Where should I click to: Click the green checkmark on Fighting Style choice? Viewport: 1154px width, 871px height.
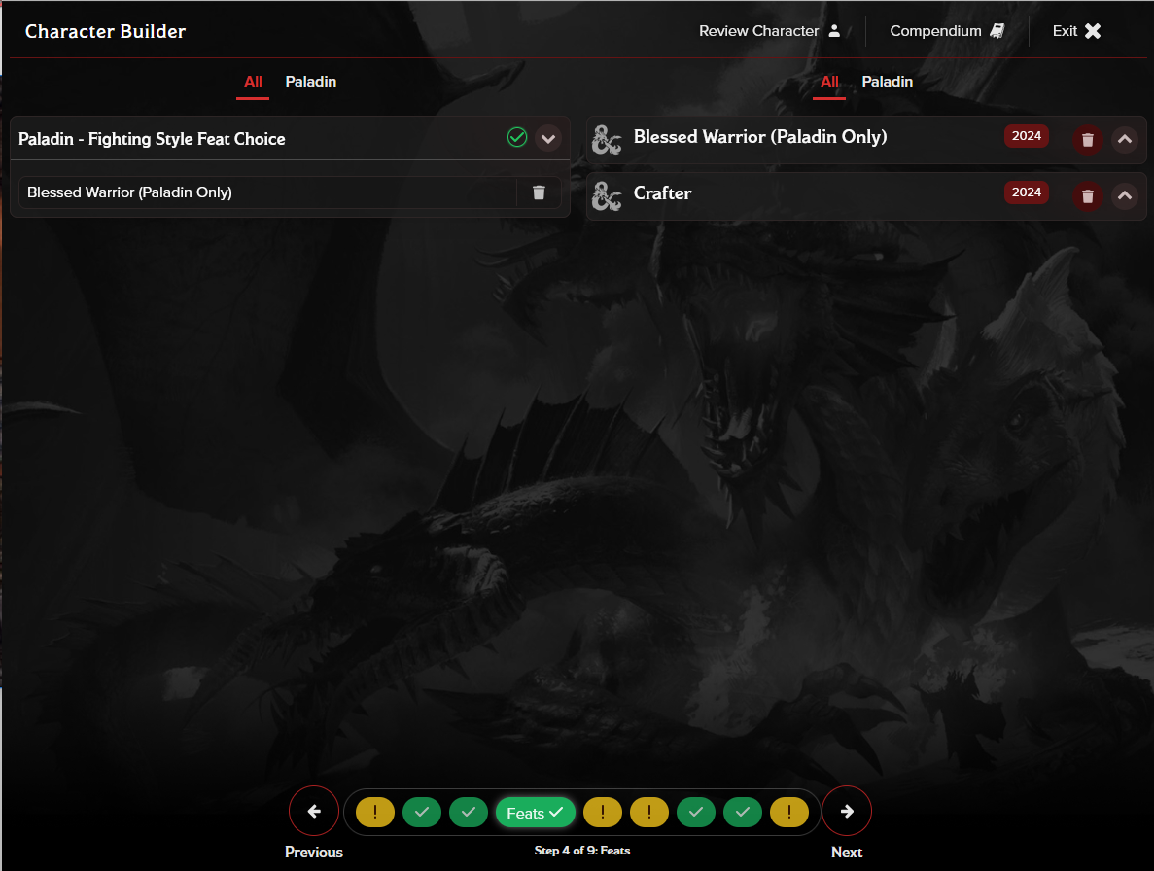517,138
